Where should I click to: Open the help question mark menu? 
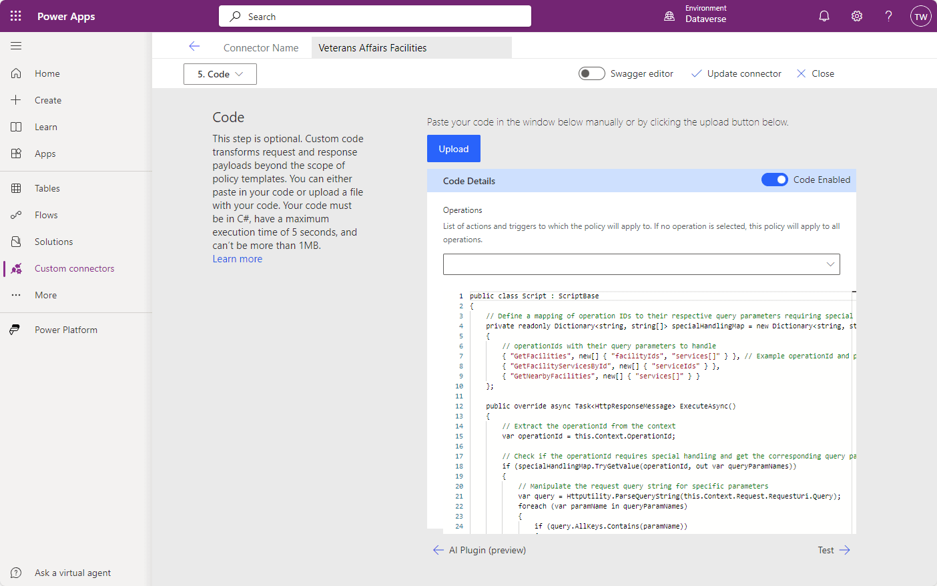(x=888, y=15)
